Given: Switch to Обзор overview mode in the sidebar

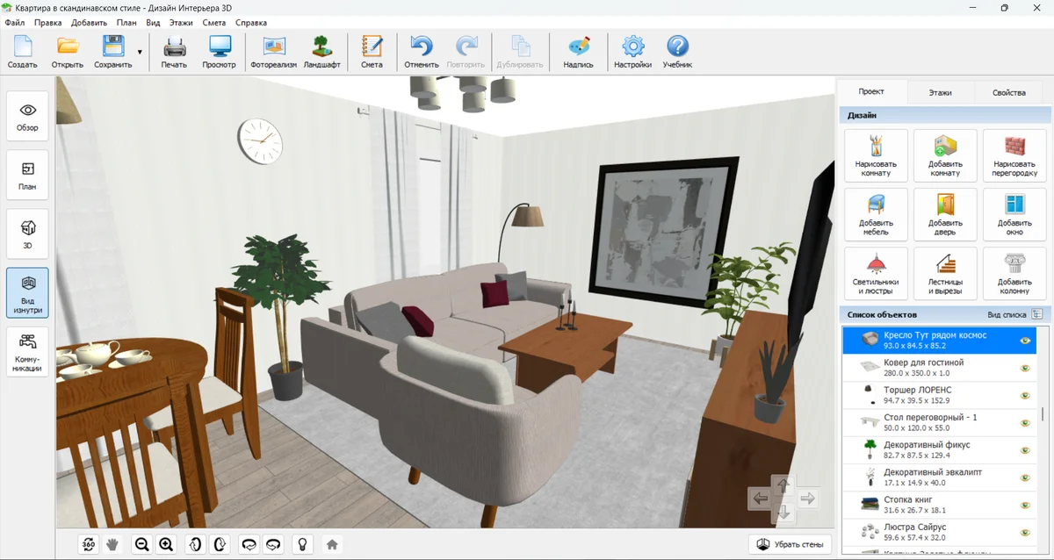Looking at the screenshot, I should [27, 117].
